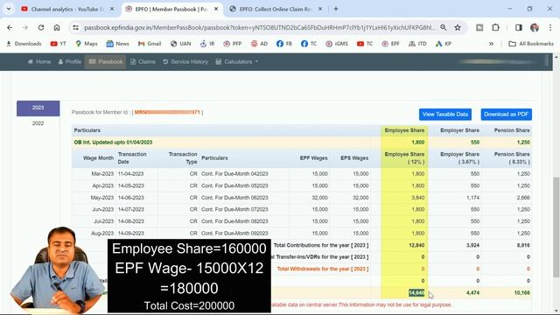The width and height of the screenshot is (560, 315).
Task: Click the browser back arrow
Action: [10, 27]
